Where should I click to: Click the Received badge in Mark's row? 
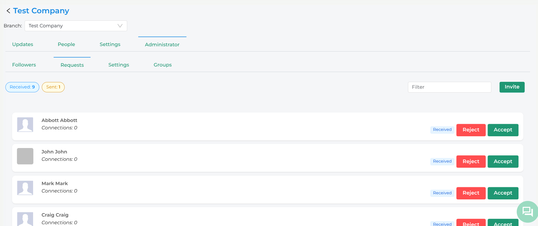(442, 193)
